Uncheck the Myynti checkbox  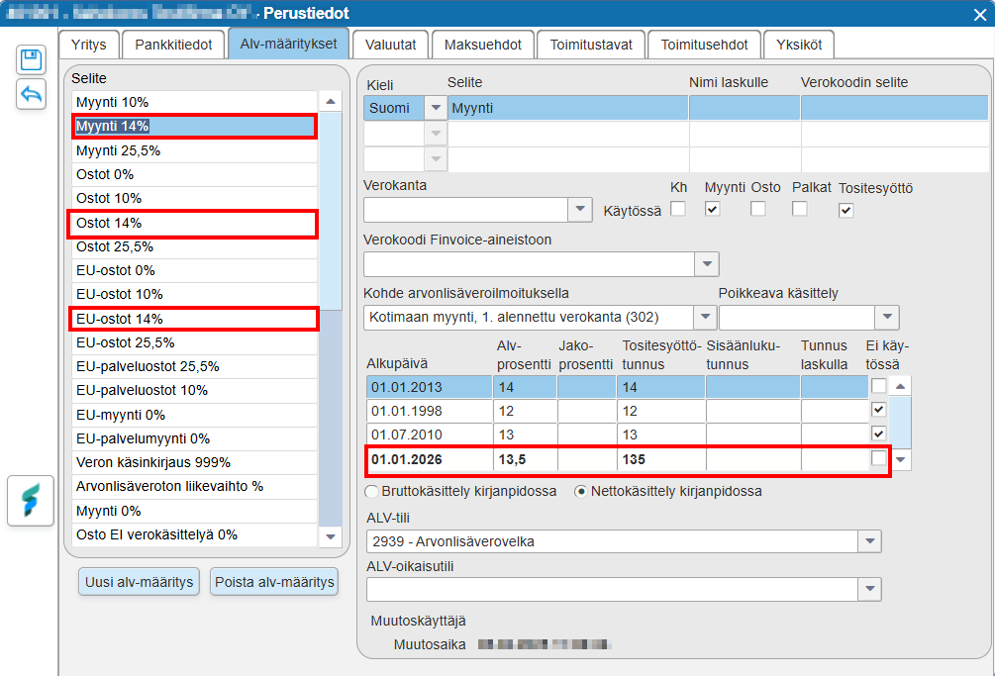[x=712, y=209]
